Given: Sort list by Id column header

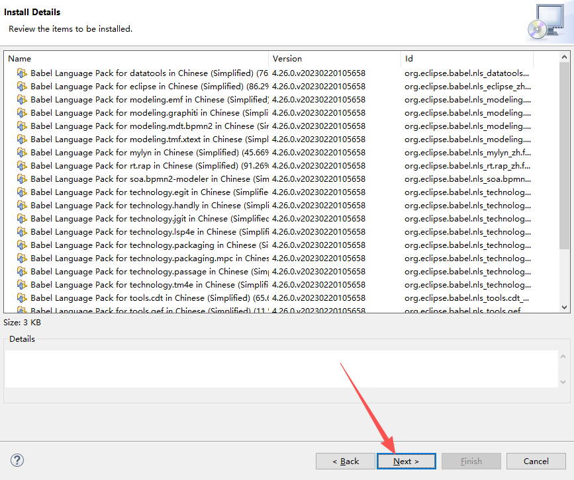Looking at the screenshot, I should pos(467,59).
